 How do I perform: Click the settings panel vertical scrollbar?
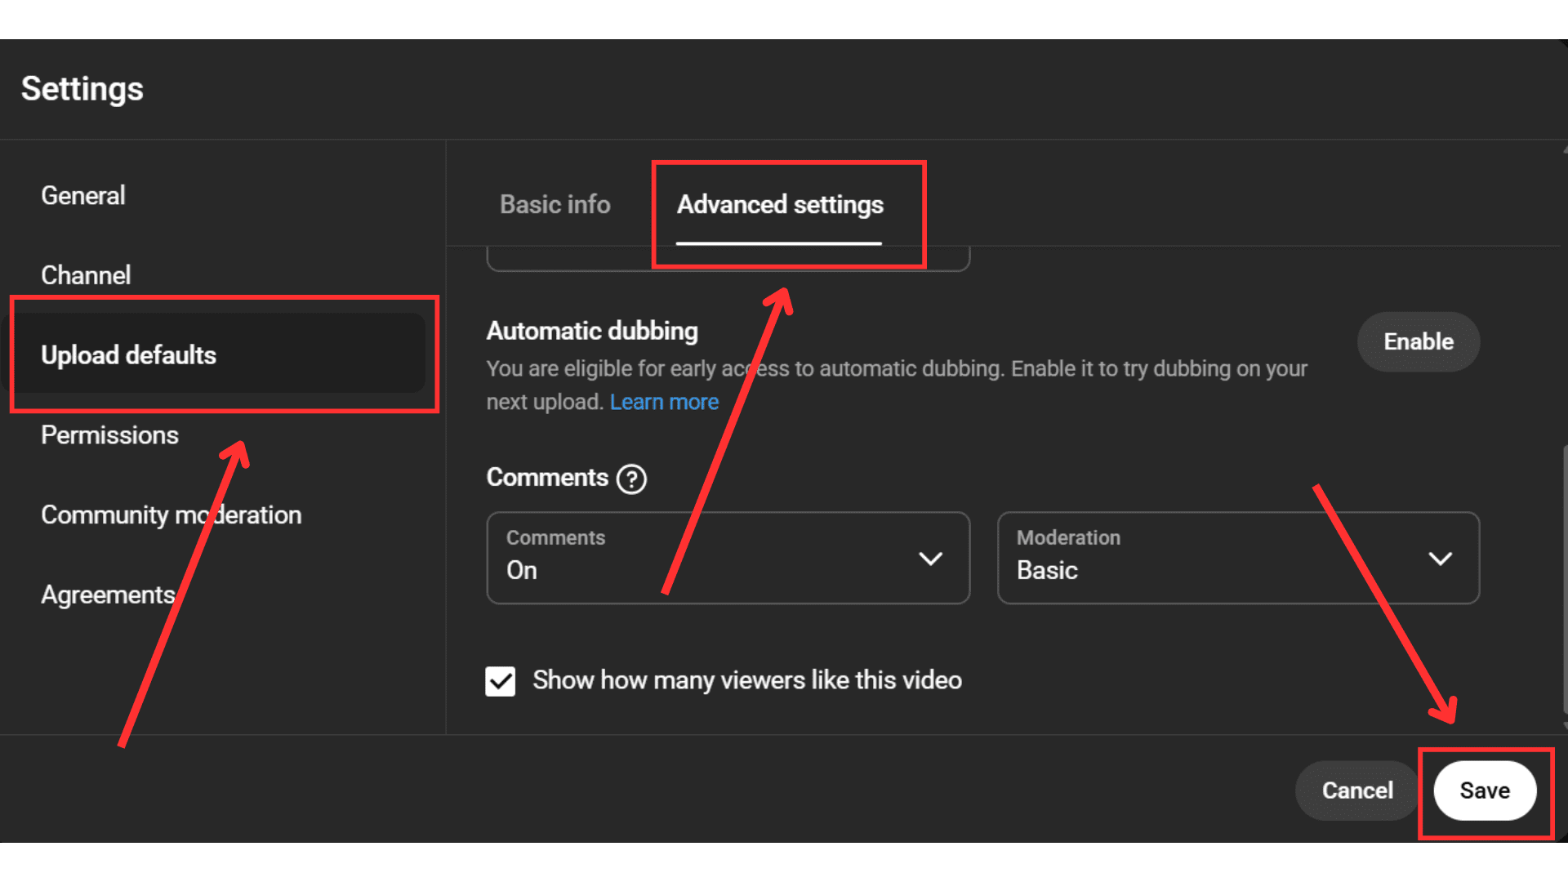pos(1564,580)
